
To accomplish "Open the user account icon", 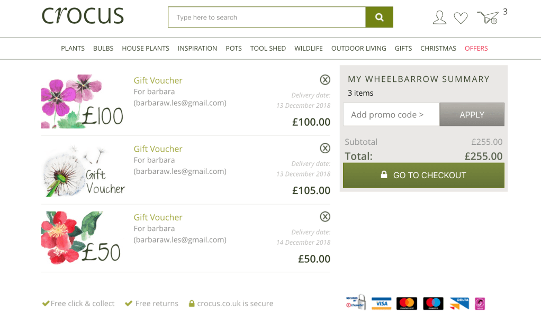I will [x=439, y=17].
